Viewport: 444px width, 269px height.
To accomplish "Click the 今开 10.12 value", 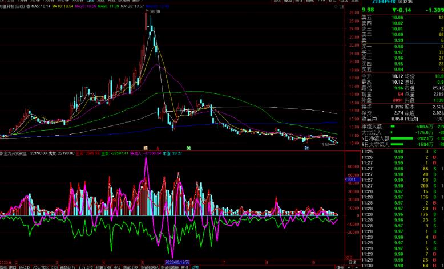I will click(397, 76).
